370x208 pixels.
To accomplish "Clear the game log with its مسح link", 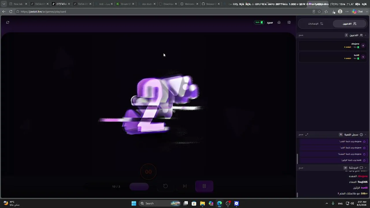I will point(301,135).
